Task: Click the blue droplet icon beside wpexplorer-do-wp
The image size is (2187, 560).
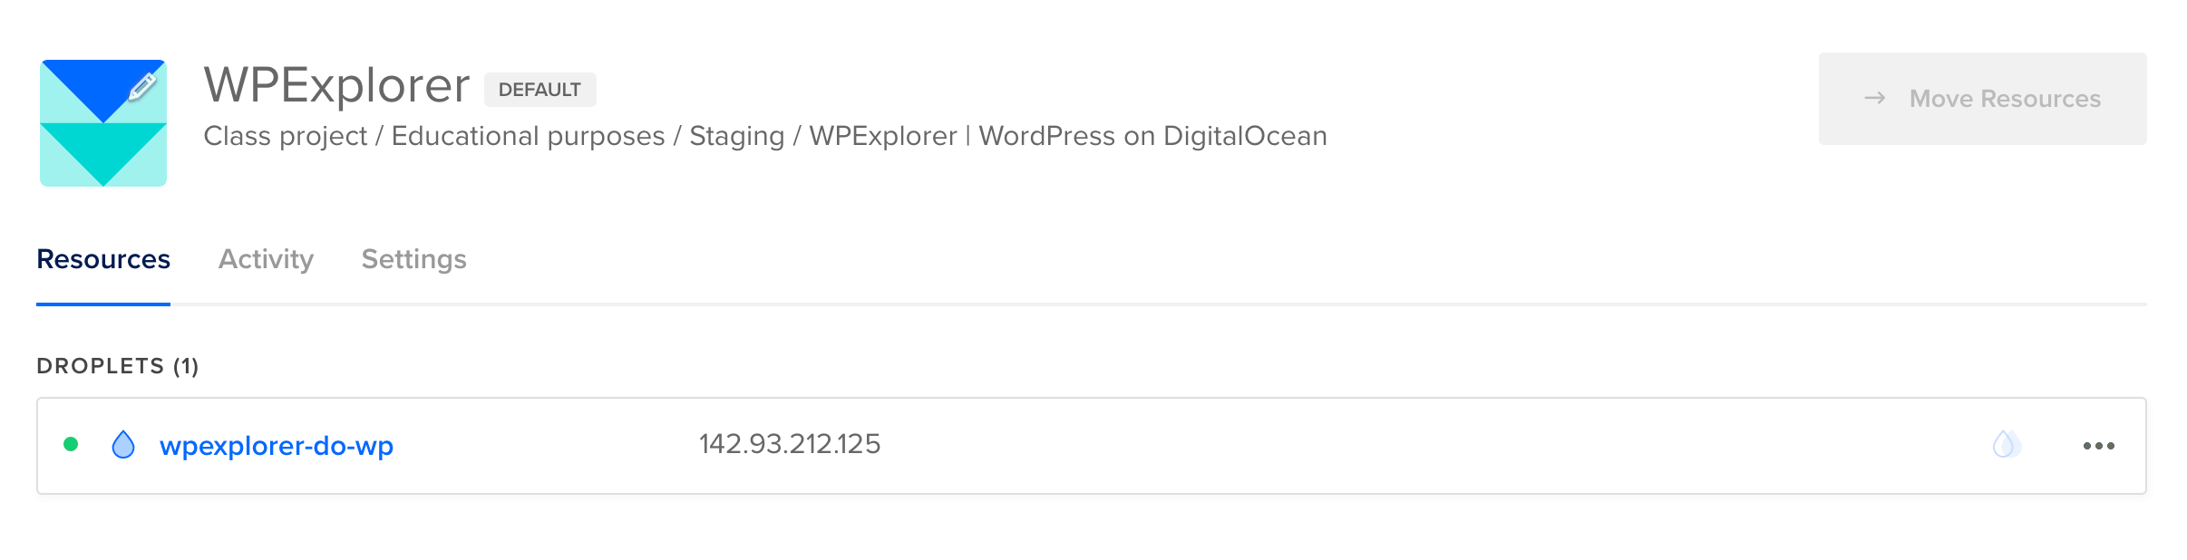Action: (x=123, y=445)
